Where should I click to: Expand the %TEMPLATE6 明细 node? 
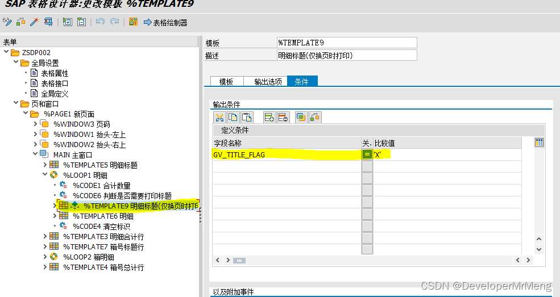(x=55, y=216)
